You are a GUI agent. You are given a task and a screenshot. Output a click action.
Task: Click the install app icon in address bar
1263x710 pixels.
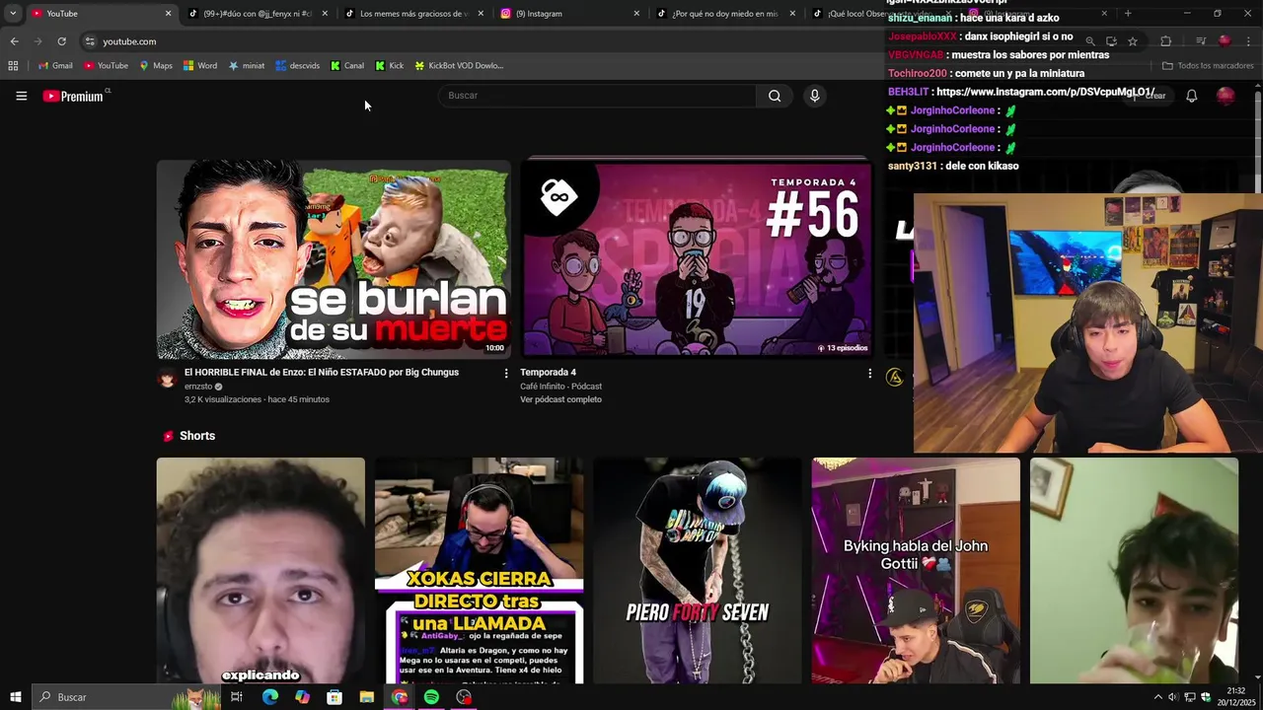click(1111, 41)
